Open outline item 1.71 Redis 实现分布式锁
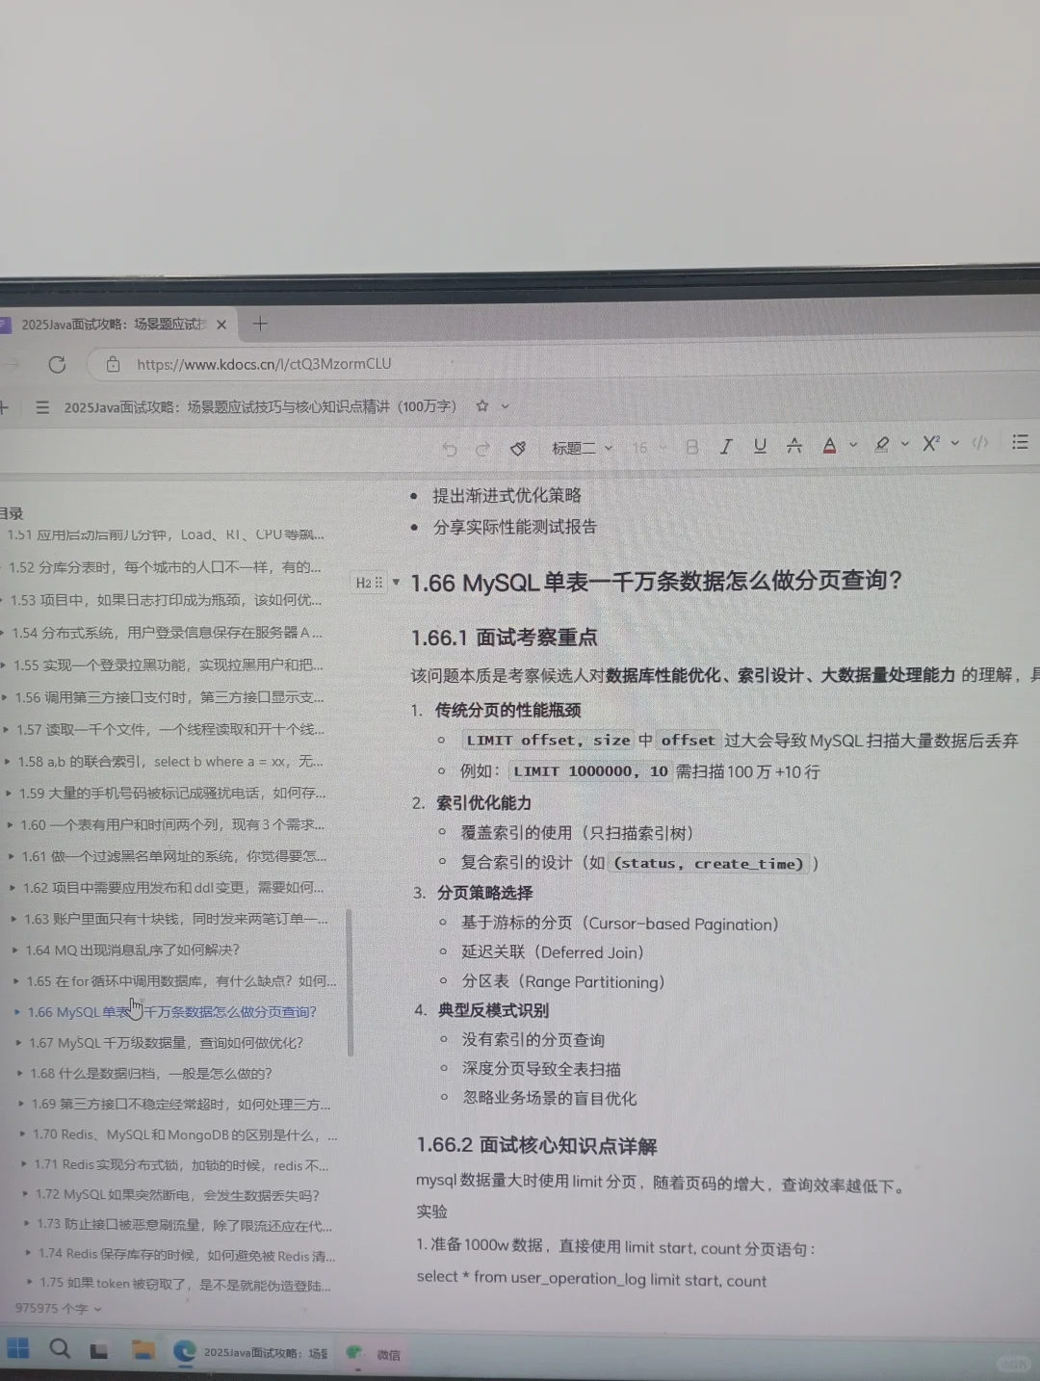The image size is (1040, 1381). pos(181,1165)
